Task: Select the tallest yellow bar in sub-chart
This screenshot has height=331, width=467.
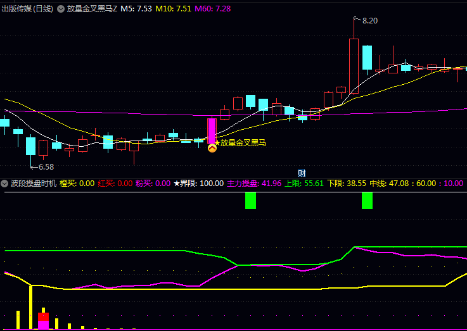Action: pyautogui.click(x=30, y=307)
